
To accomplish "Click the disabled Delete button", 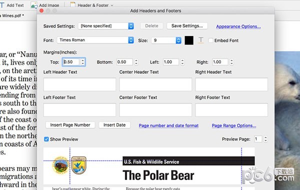I will (x=151, y=26).
